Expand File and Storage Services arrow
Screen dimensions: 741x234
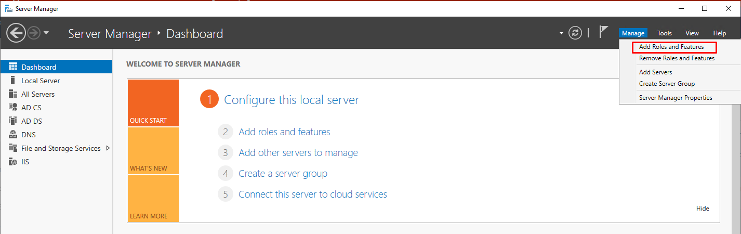[108, 148]
